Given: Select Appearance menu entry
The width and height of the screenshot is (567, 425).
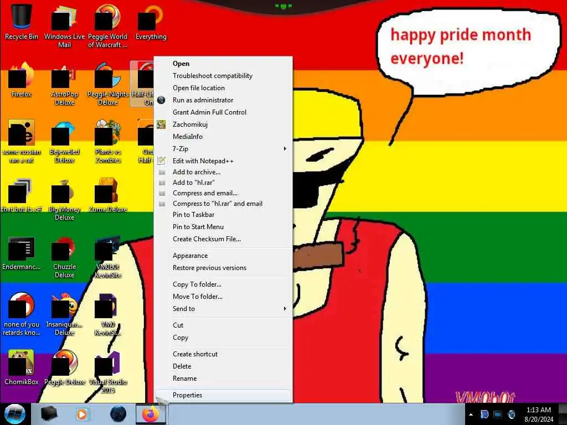Looking at the screenshot, I should coord(223,256).
